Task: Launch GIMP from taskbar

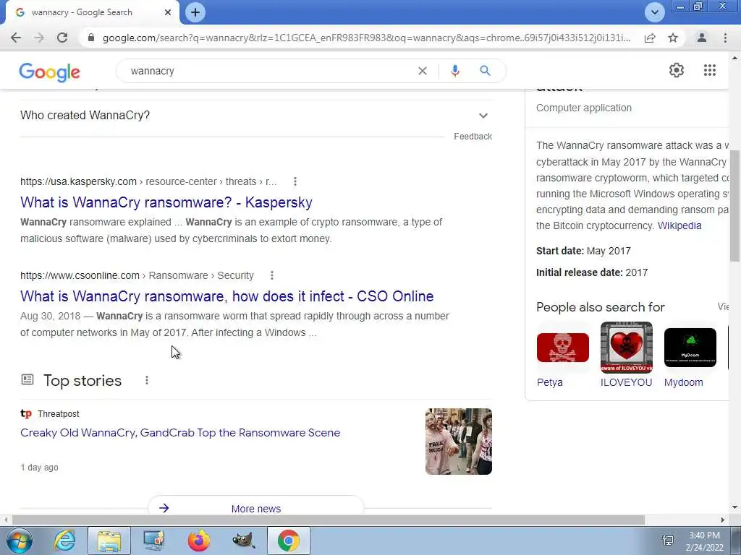Action: [244, 541]
